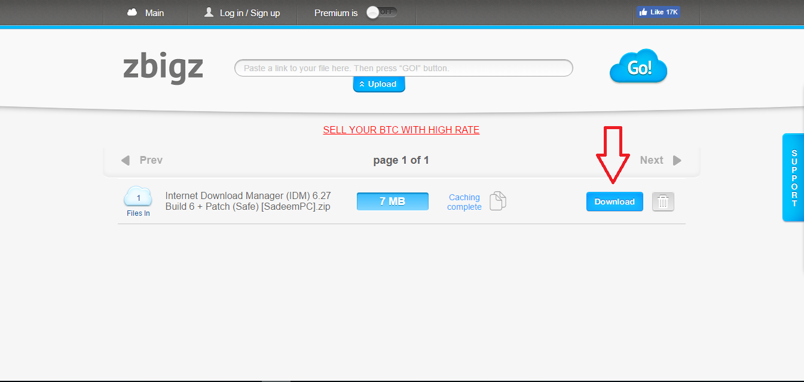Click the Go! cloud button
This screenshot has width=804, height=382.
point(638,66)
